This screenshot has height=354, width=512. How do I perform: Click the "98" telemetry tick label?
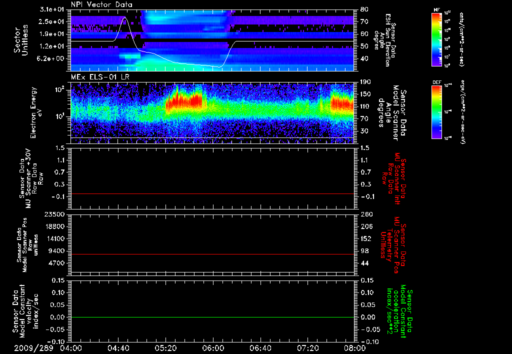pos(364,251)
